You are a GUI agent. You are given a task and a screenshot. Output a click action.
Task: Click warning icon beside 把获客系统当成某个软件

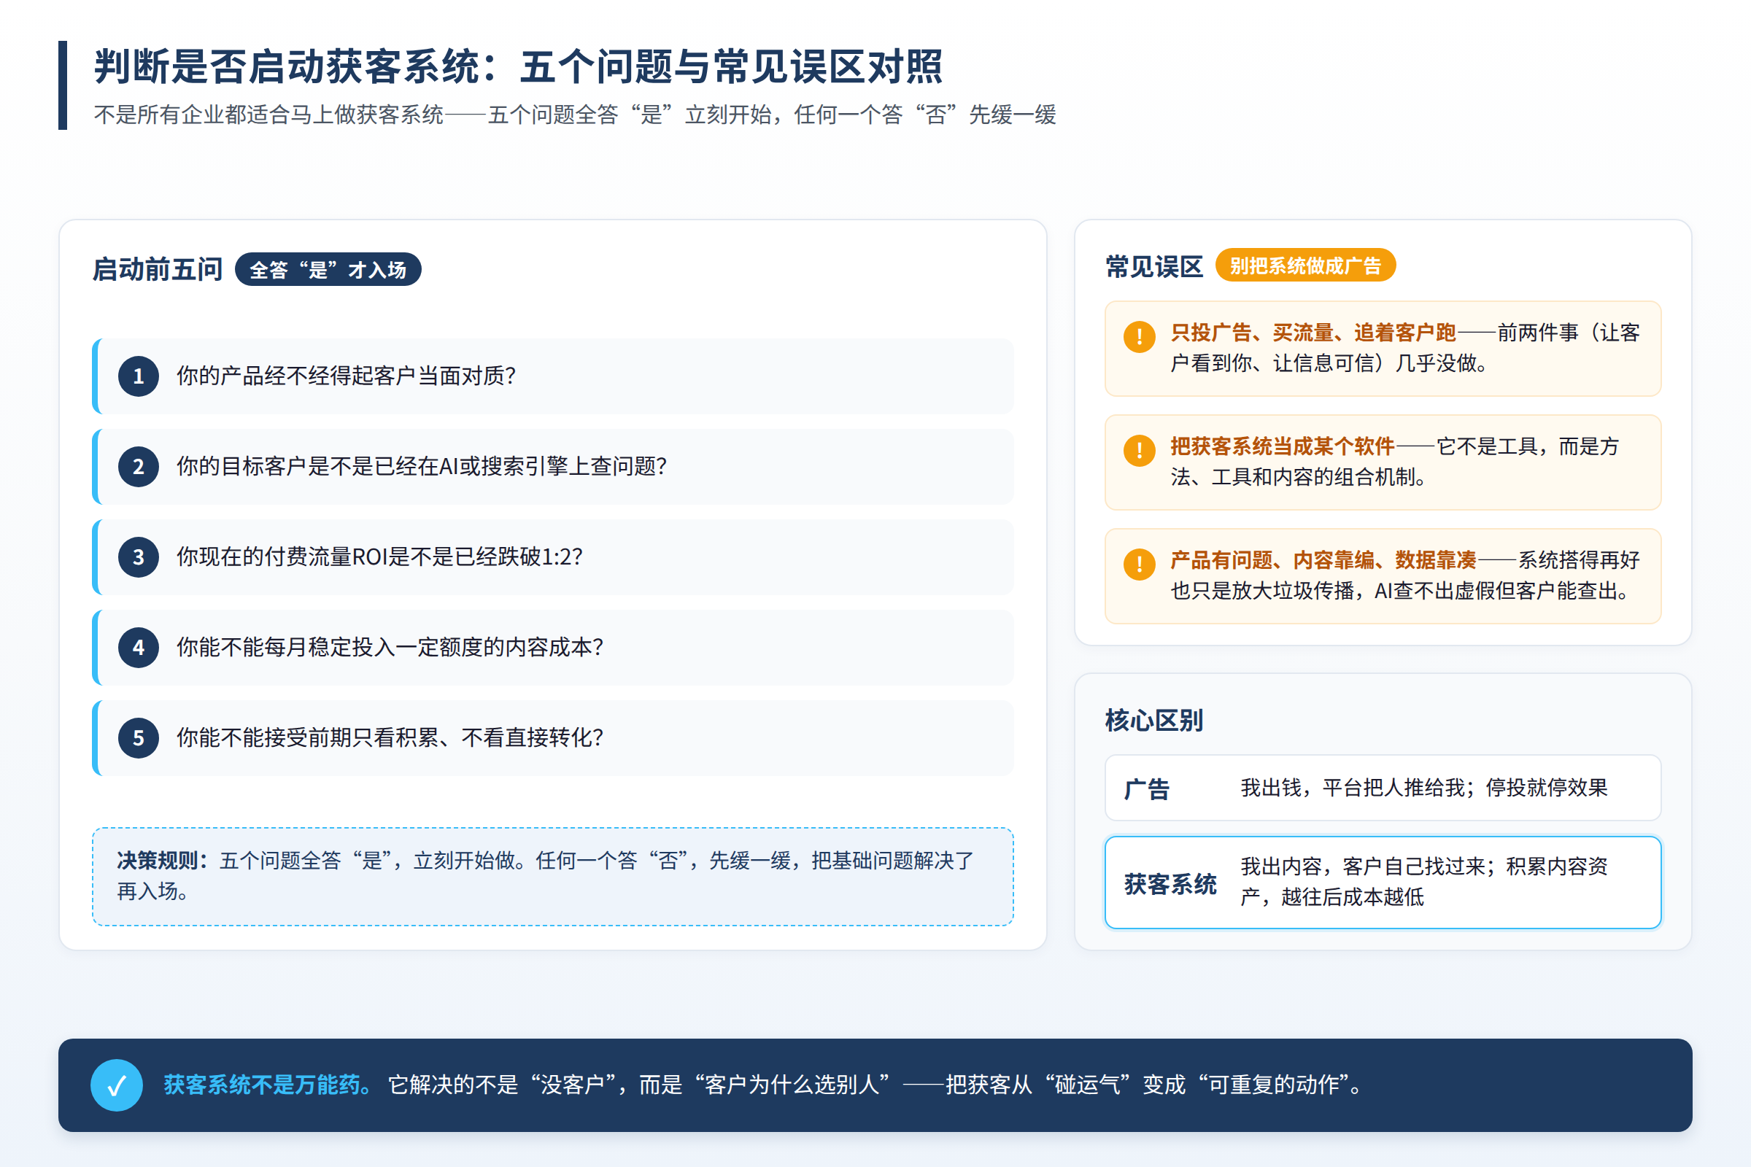click(1139, 450)
